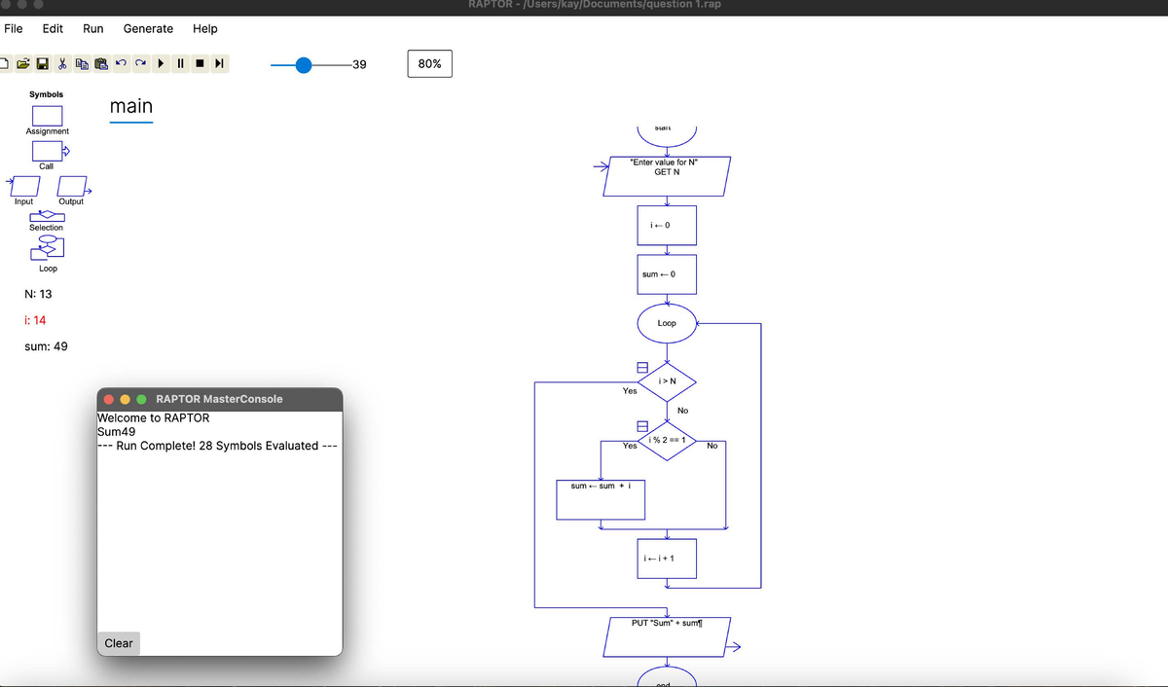Switch to the main subchart tab
Screen dimensions: 1168x687
click(x=131, y=106)
